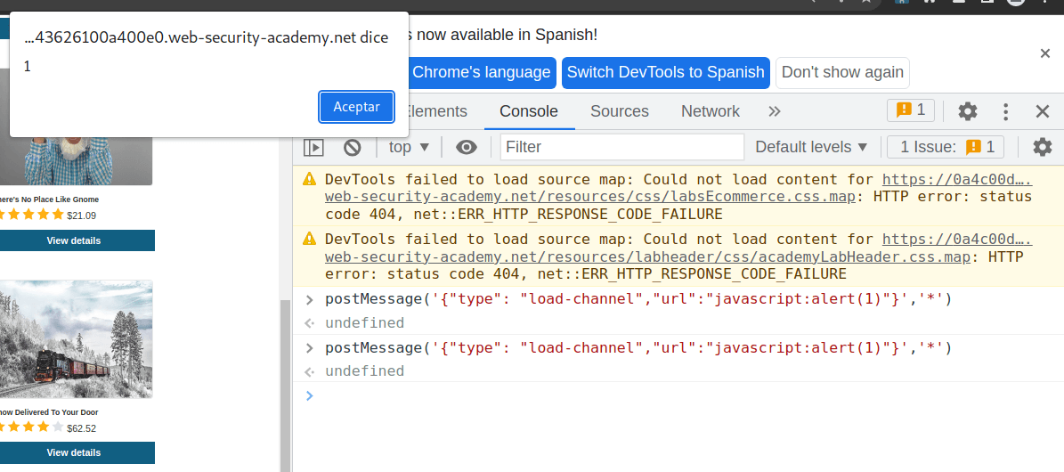Click the $62.52 price text
This screenshot has height=472, width=1064.
(x=81, y=428)
